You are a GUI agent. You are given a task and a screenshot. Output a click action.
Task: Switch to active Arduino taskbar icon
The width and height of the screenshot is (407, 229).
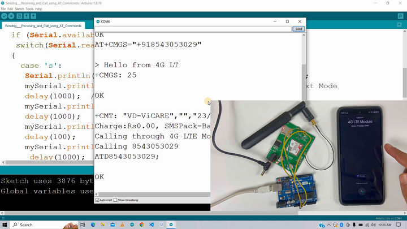(x=171, y=224)
